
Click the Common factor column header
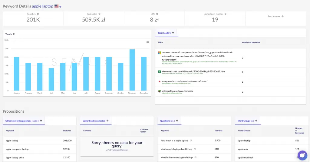[x=144, y=131]
